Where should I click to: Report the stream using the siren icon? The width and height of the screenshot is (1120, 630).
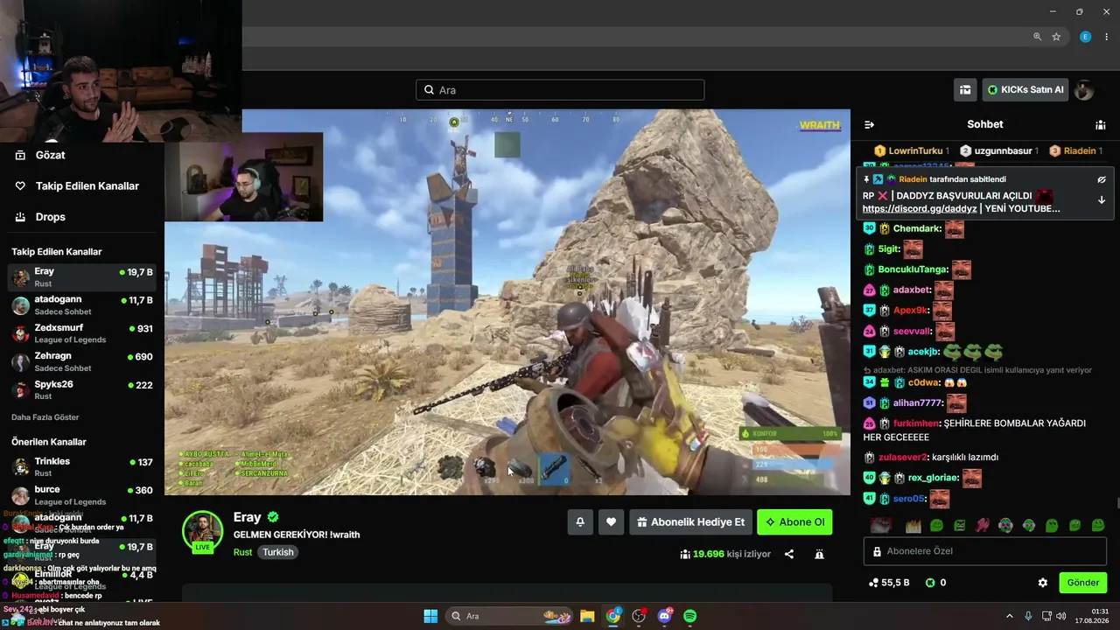[819, 554]
